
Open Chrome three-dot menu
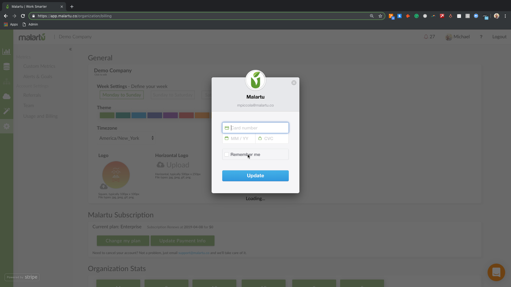pos(505,16)
